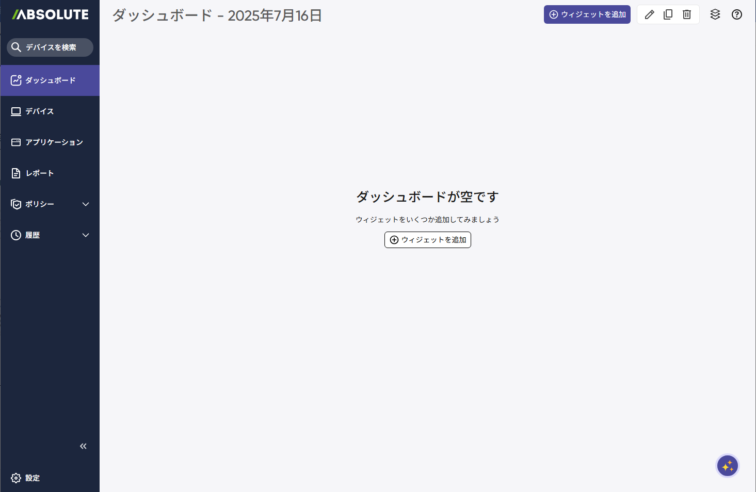Collapse the sidebar with double chevron
Image resolution: width=756 pixels, height=492 pixels.
pyautogui.click(x=83, y=446)
